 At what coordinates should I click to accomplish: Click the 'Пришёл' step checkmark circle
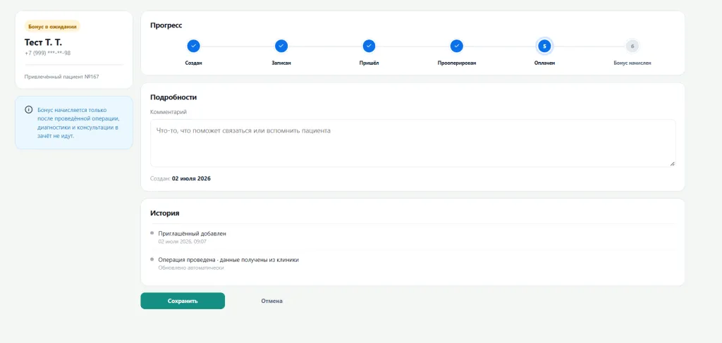[x=369, y=46]
